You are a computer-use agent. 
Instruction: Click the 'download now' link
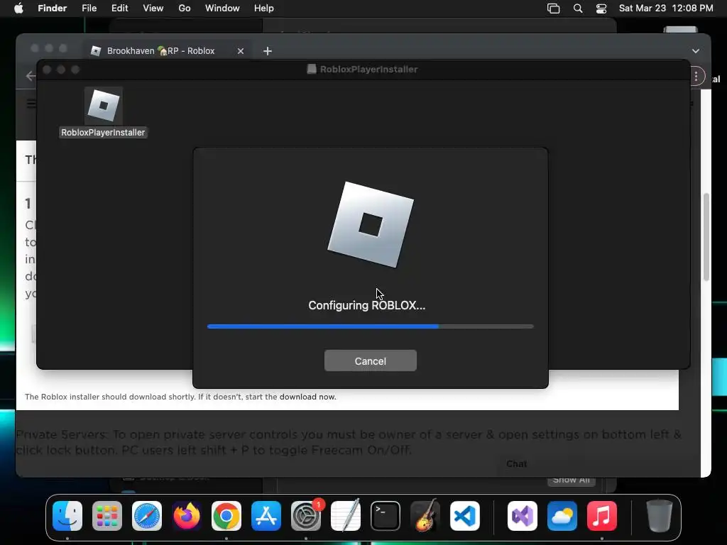point(307,397)
